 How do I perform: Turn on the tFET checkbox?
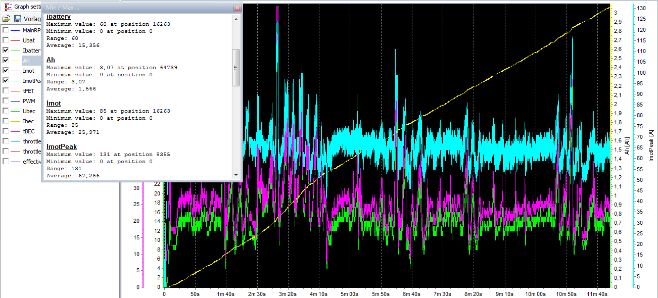pyautogui.click(x=6, y=91)
